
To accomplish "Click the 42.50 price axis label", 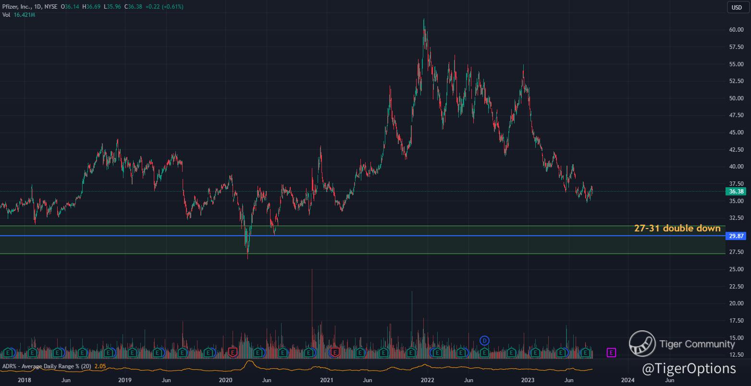I will click(x=737, y=150).
